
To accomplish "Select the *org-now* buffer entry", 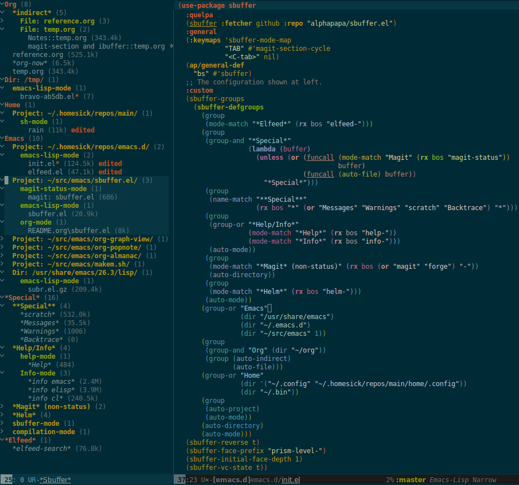I will click(x=44, y=63).
